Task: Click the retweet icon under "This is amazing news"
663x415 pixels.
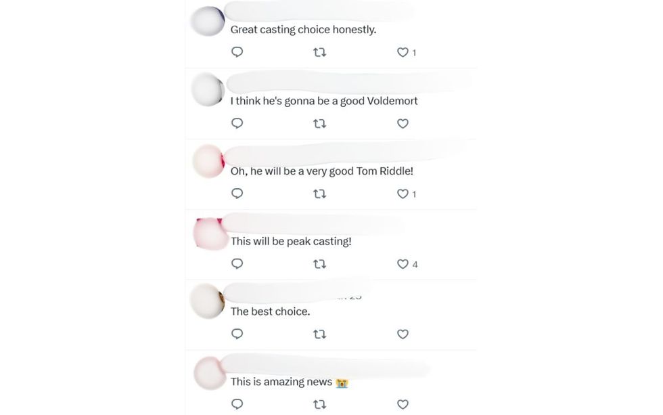Action: [x=319, y=404]
